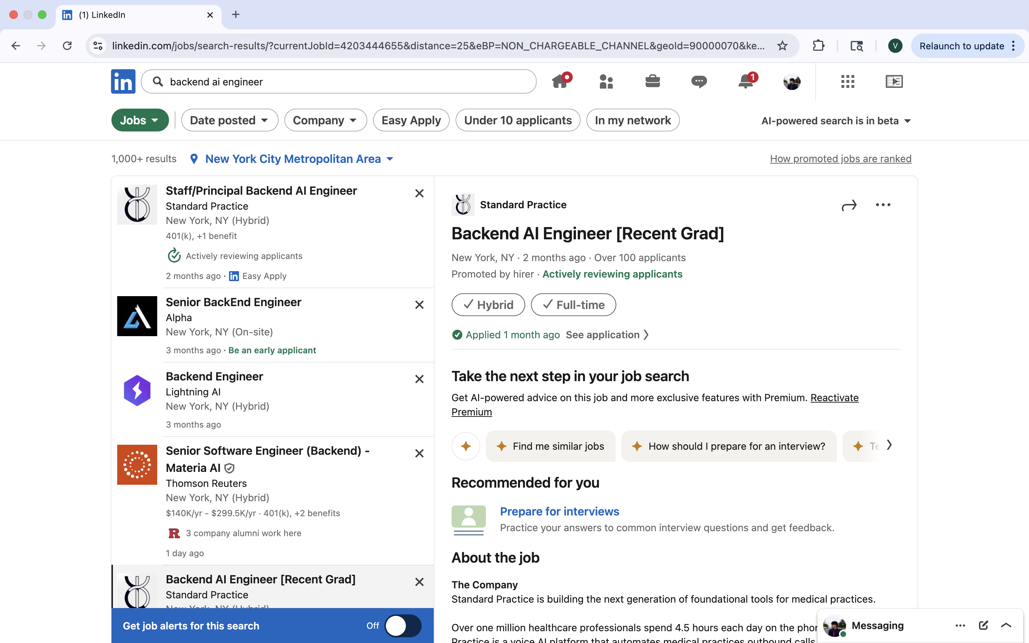The image size is (1029, 643).
Task: Expand the Messaging panel chevron
Action: coord(1006,625)
